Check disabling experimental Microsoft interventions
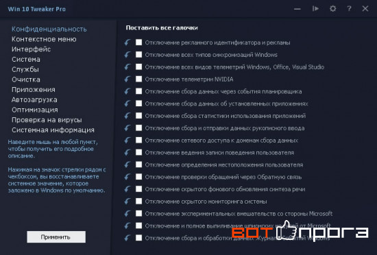The width and height of the screenshot is (377, 255). tap(138, 213)
